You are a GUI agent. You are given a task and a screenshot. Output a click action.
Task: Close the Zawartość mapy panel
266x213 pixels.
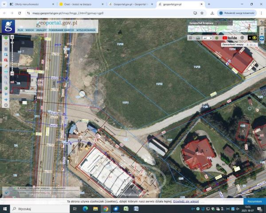(254, 45)
